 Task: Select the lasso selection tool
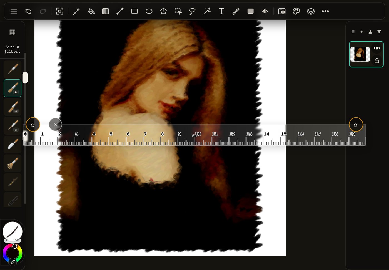tap(192, 11)
